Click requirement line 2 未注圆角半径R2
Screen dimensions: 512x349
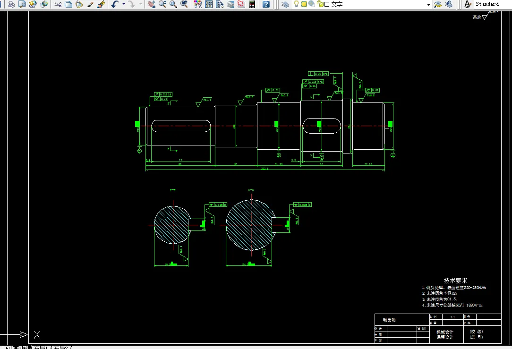[439, 293]
